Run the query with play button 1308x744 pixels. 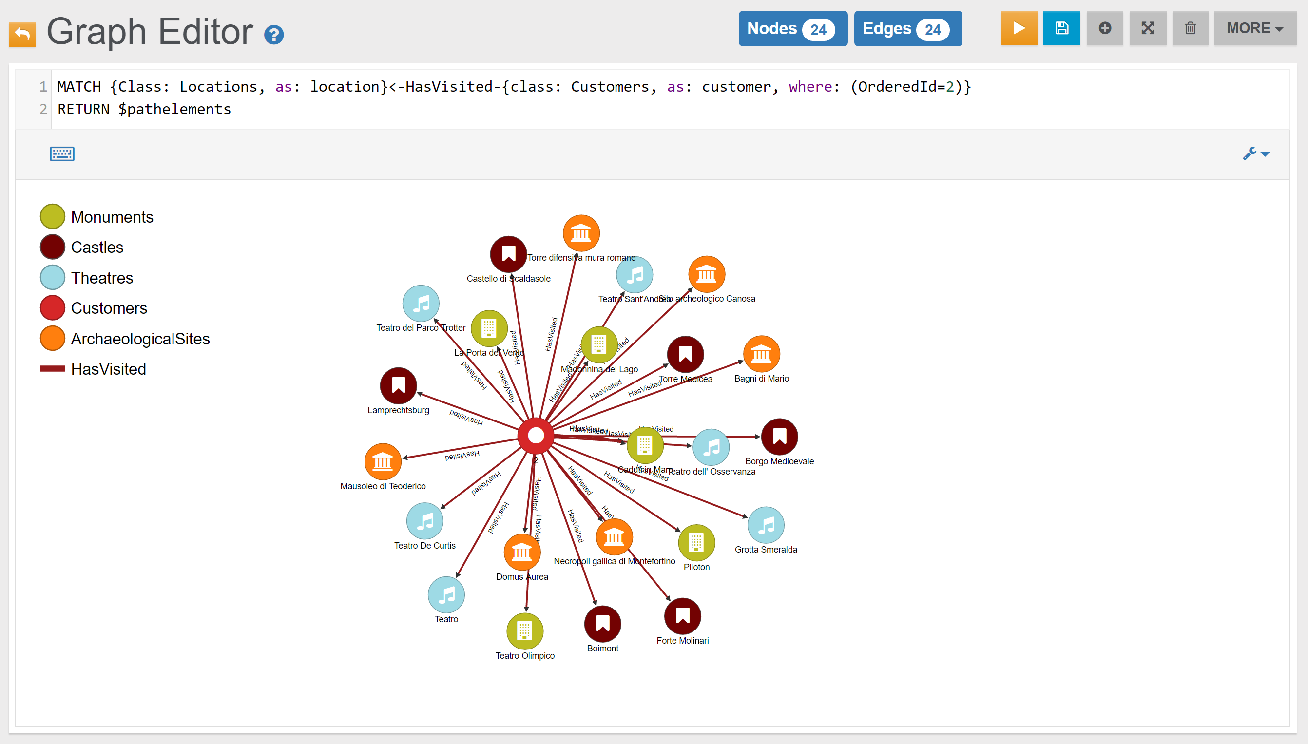coord(1019,28)
